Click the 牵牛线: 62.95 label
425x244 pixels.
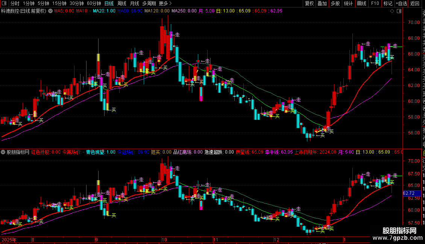(x=279, y=152)
